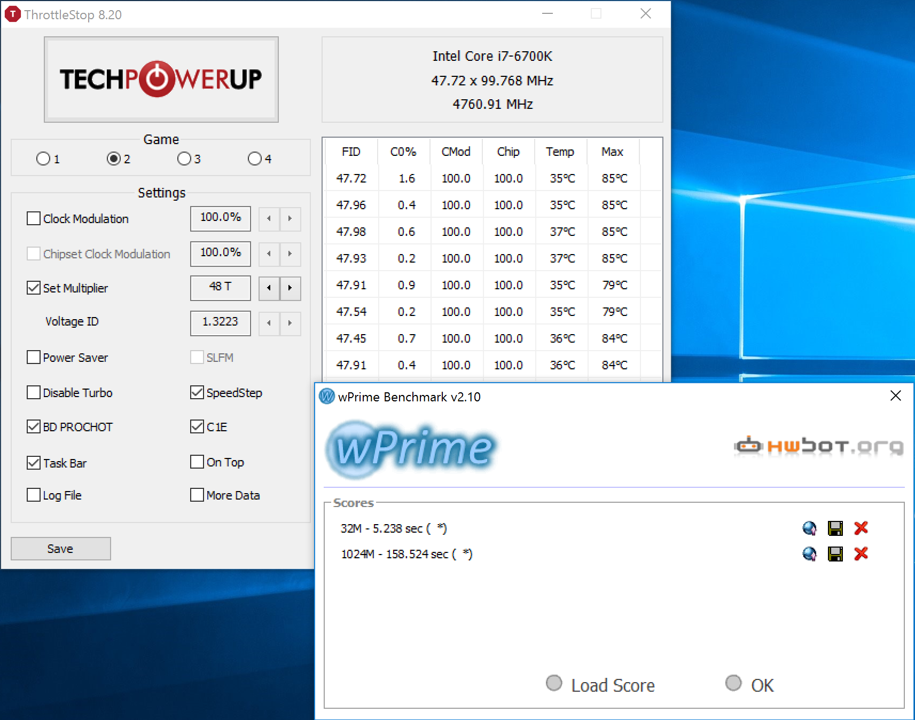Close the wPrime Benchmark window
915x720 pixels.
[x=896, y=396]
